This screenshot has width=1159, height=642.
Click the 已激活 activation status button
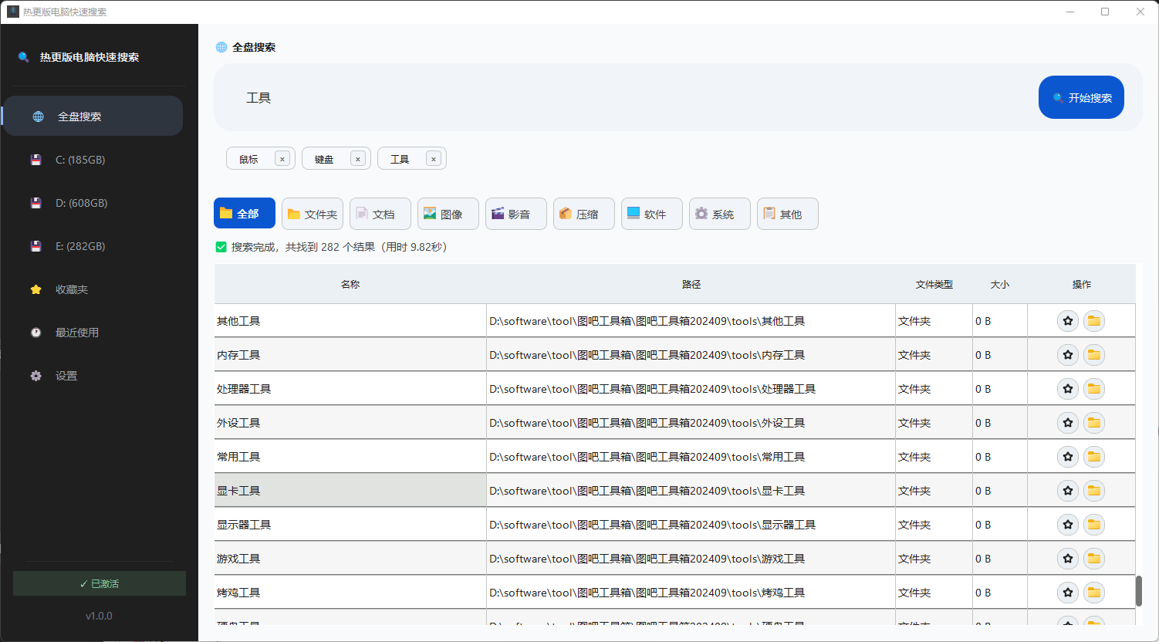(x=100, y=583)
